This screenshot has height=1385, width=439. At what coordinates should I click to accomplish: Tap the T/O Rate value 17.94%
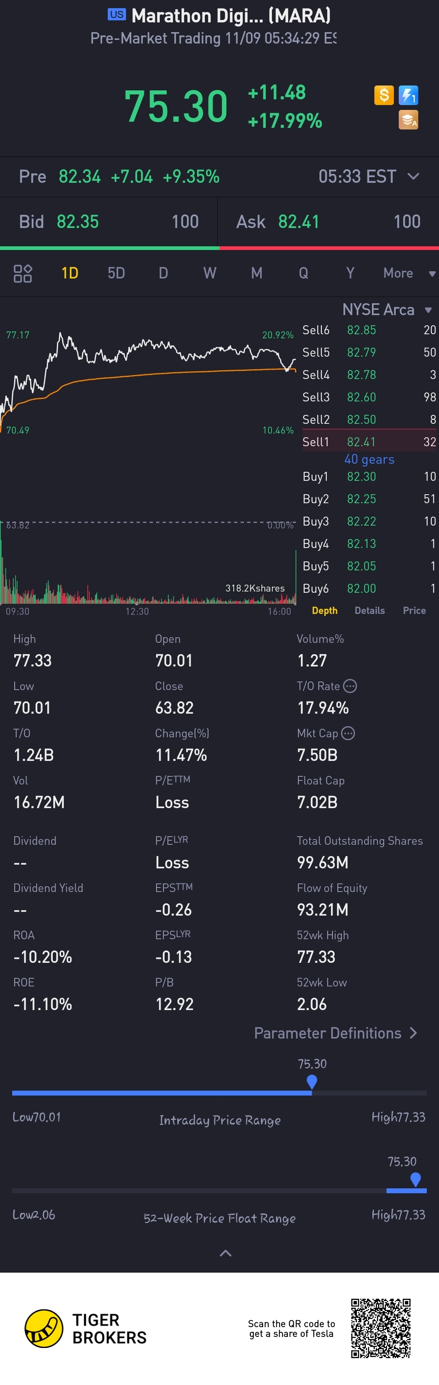(x=323, y=708)
